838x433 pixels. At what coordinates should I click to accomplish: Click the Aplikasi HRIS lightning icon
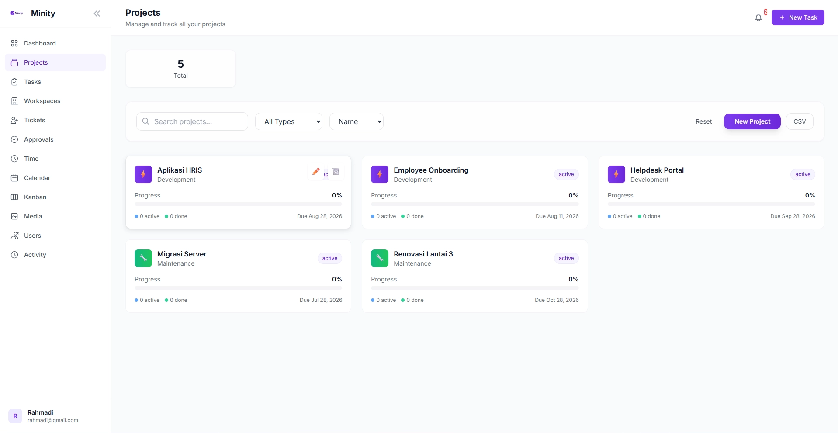coord(143,174)
